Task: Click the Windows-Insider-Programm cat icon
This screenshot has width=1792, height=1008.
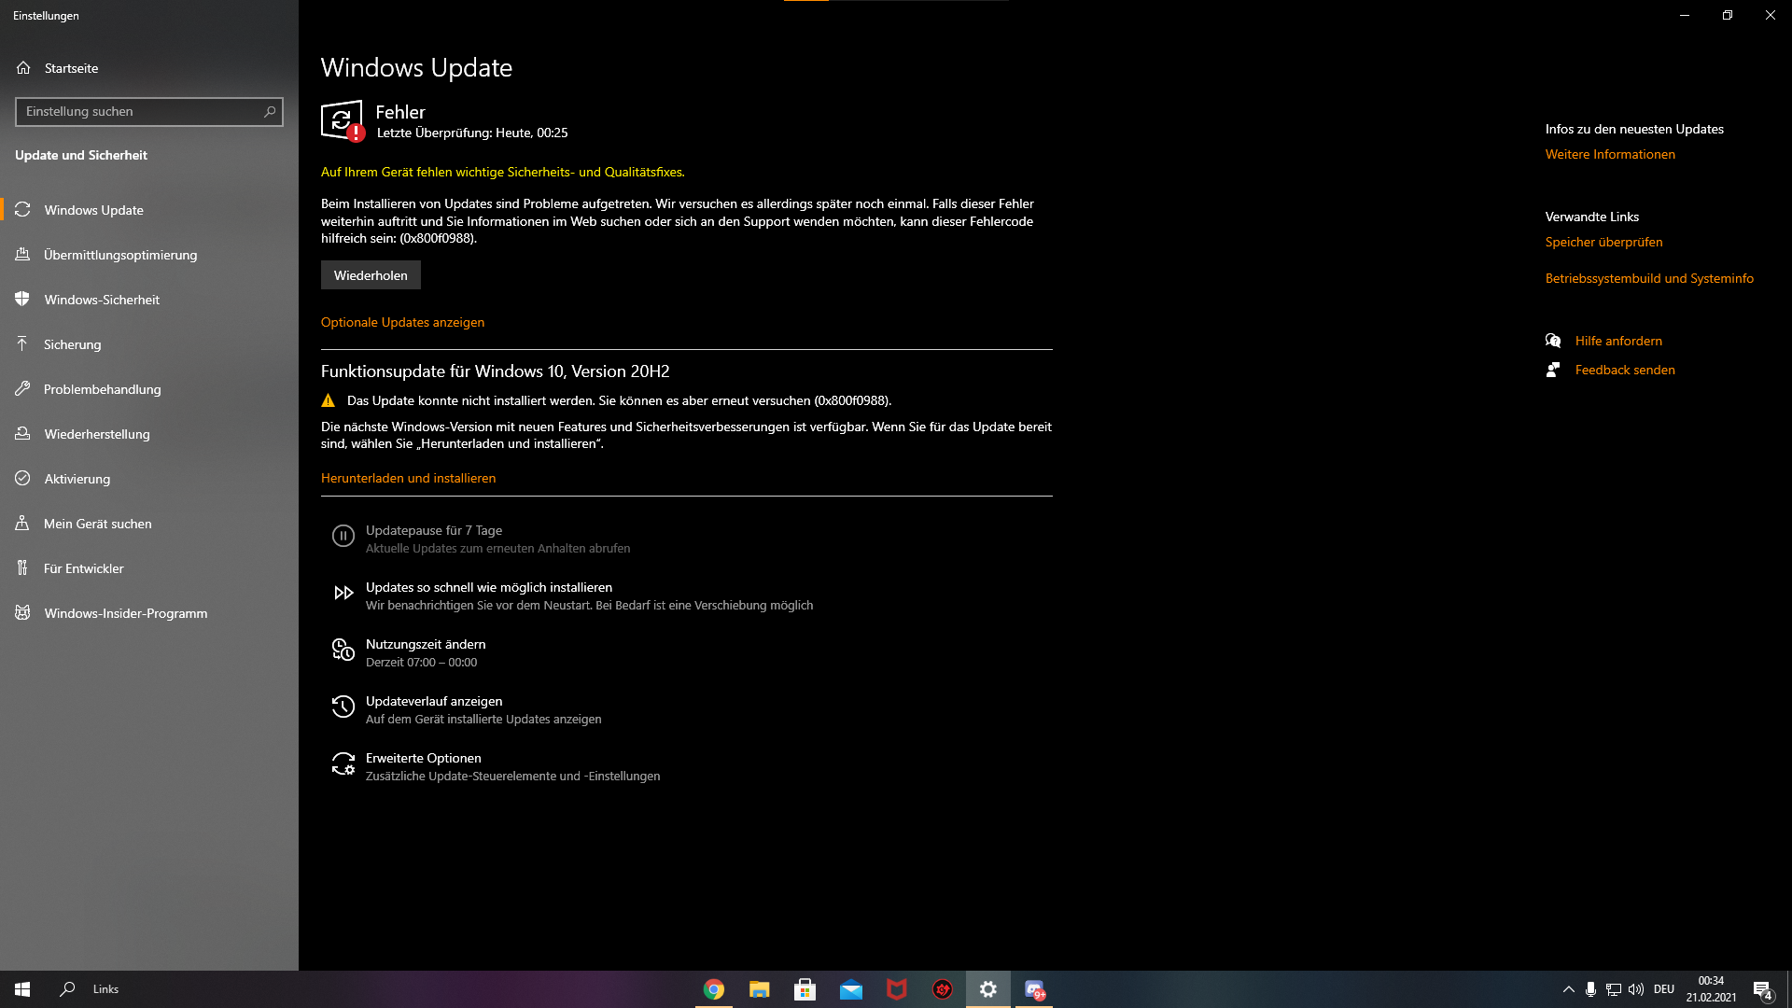Action: click(x=22, y=613)
